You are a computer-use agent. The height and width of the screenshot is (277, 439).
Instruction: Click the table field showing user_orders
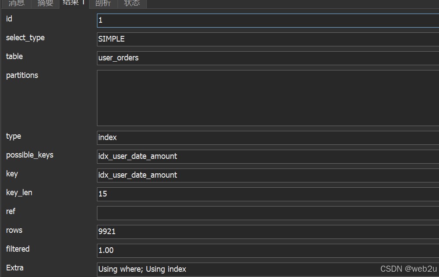267,58
